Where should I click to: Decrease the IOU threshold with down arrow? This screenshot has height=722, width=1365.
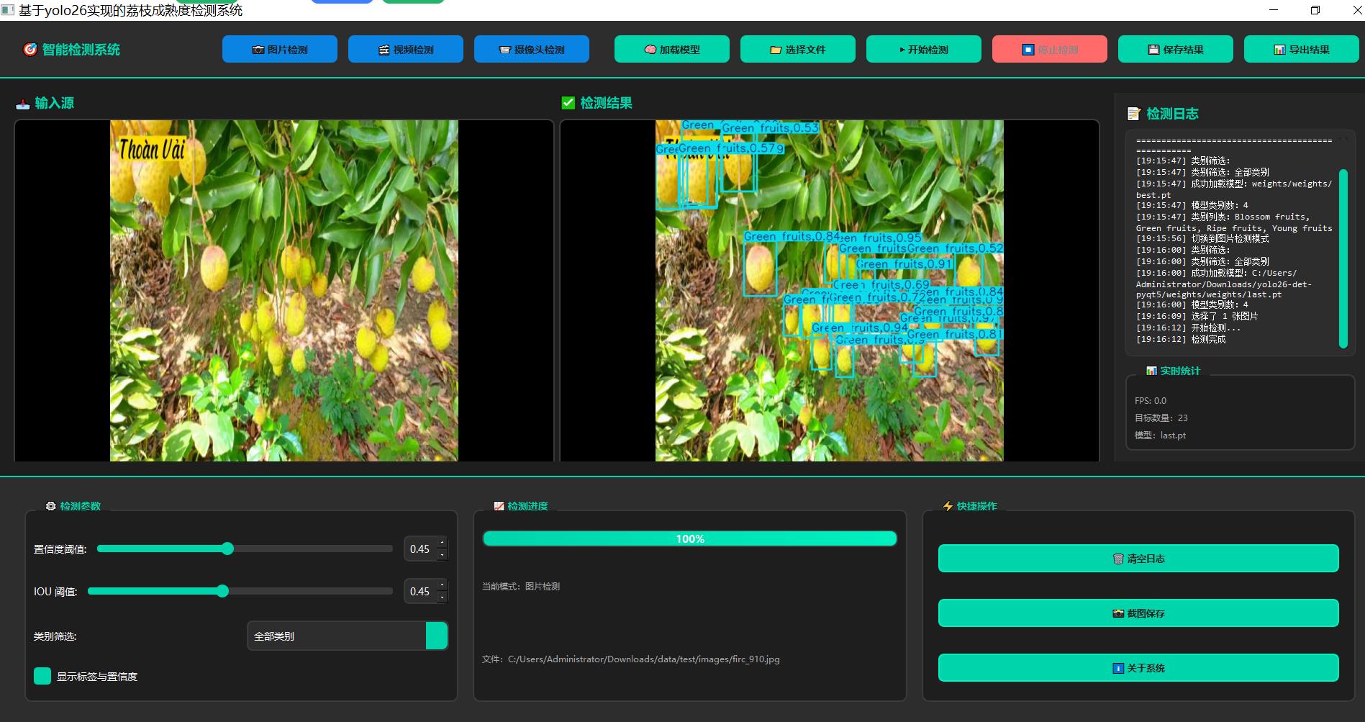442,597
